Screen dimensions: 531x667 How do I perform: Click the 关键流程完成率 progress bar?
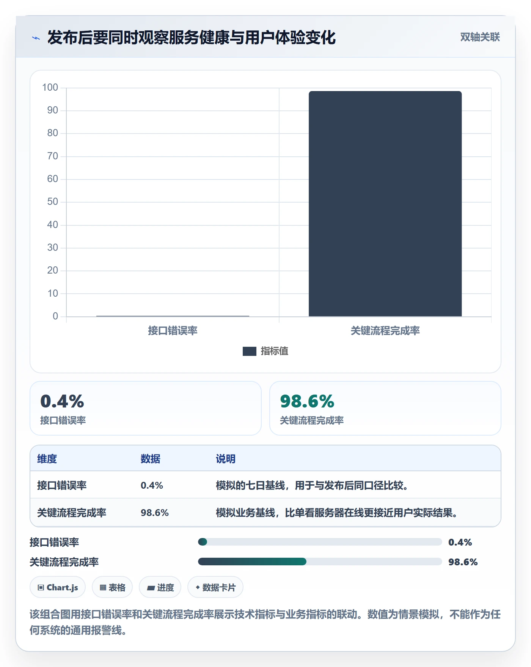click(320, 562)
